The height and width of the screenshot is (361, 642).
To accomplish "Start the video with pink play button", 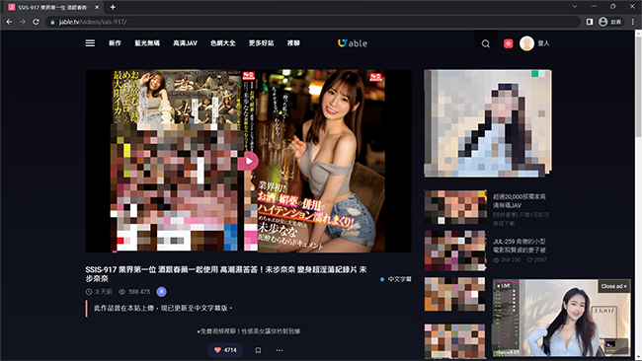I will pos(248,161).
